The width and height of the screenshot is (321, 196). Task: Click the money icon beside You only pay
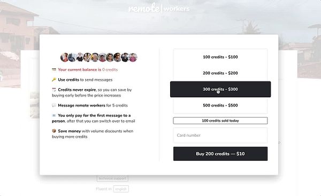click(54, 115)
